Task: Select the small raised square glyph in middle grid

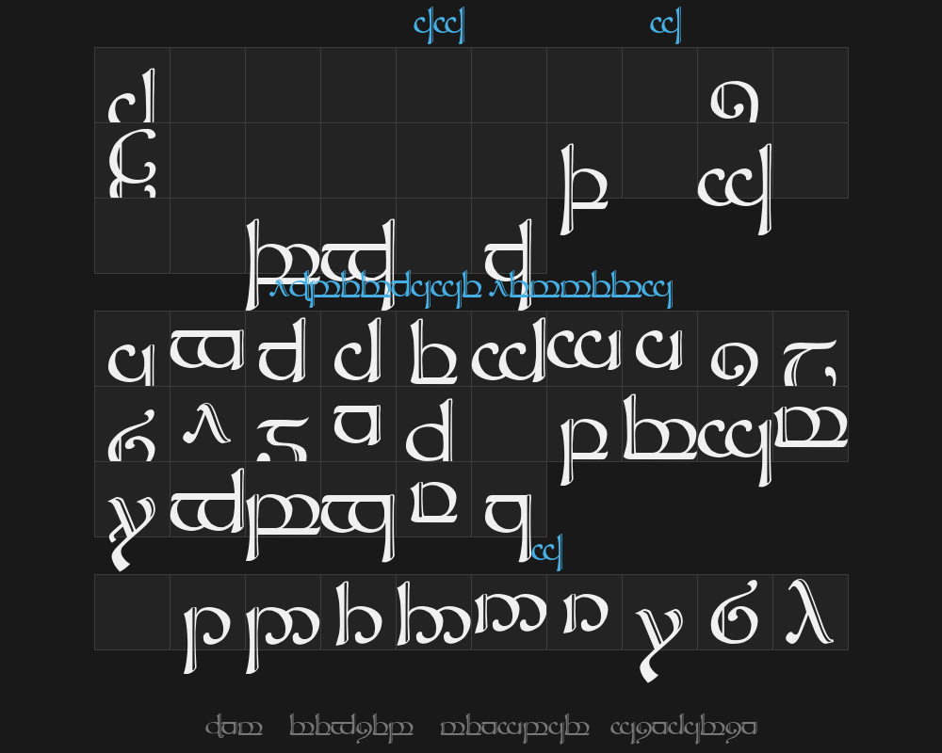Action: pos(358,424)
